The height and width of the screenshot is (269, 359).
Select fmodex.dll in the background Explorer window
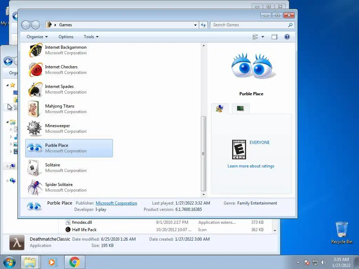click(82, 222)
